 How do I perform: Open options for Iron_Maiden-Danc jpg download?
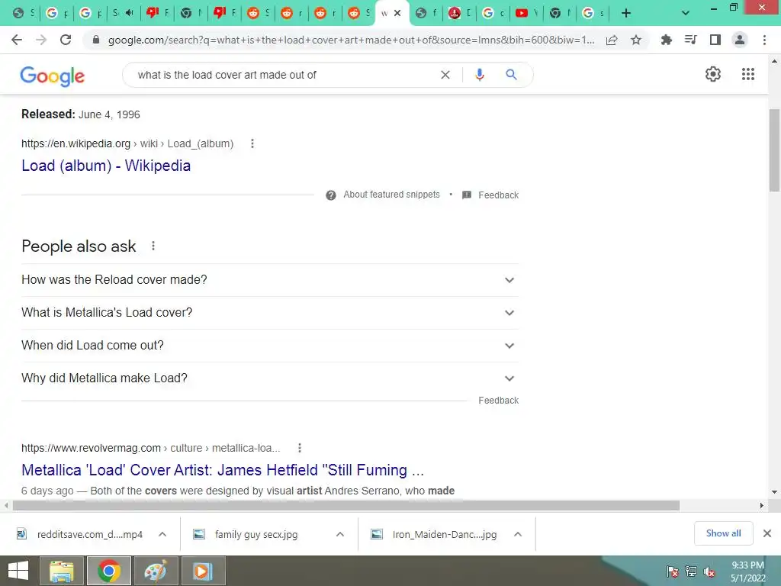[518, 534]
